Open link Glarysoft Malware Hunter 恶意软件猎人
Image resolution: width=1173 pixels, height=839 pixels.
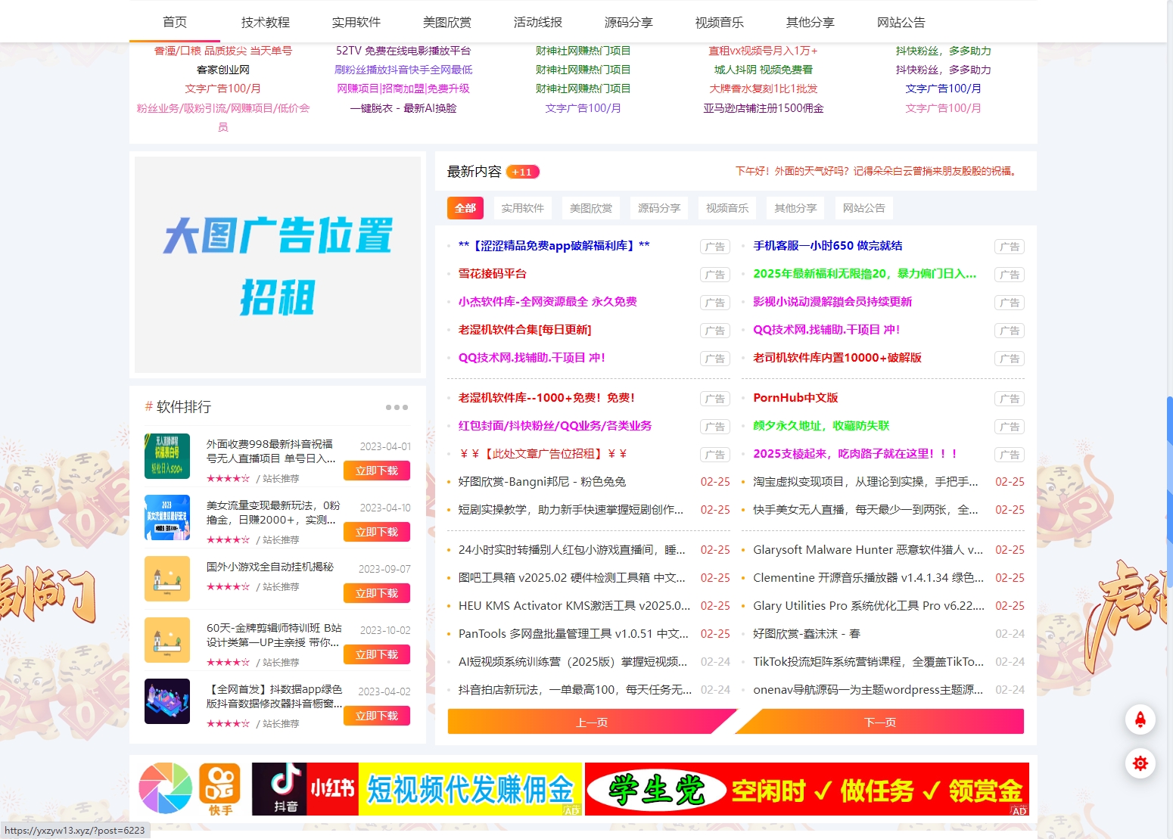coord(868,550)
